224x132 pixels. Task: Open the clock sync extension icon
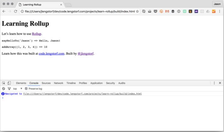coord(144,12)
